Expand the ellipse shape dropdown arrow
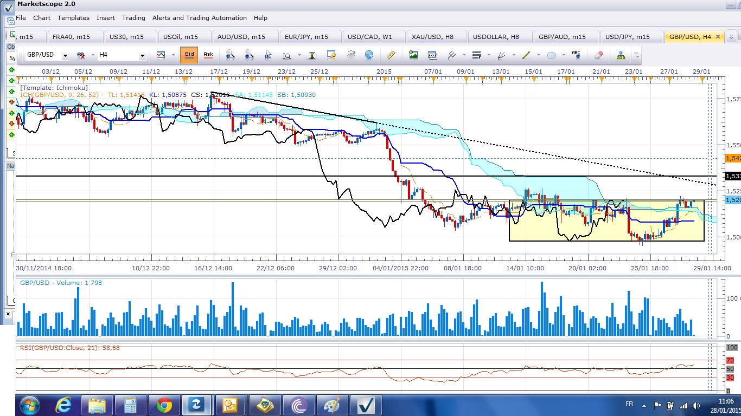This screenshot has height=416, width=741. [x=564, y=55]
